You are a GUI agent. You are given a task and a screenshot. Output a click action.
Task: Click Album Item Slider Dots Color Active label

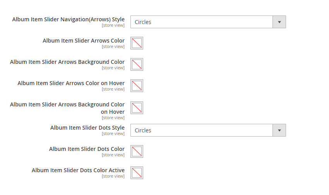78,170
